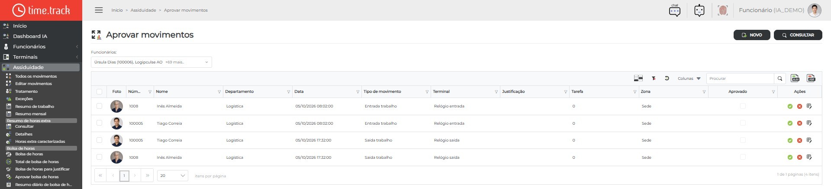Tick the select-all checkbox in header
Screen dimensions: 831x189
click(99, 91)
